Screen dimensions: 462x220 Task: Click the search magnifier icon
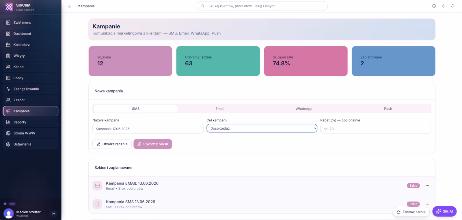pyautogui.click(x=202, y=6)
